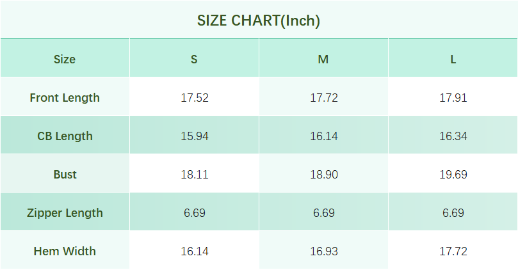
Task: Click the L column header
Action: click(x=453, y=60)
